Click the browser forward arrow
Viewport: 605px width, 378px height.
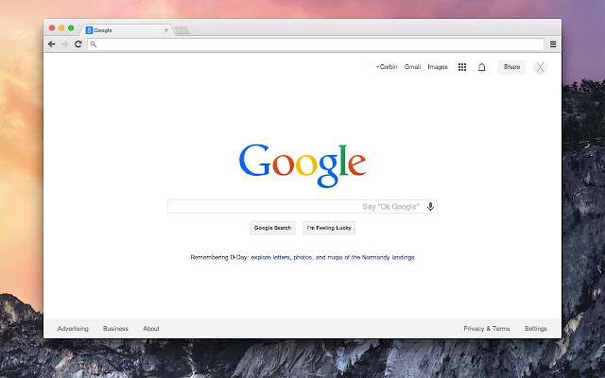tap(65, 44)
